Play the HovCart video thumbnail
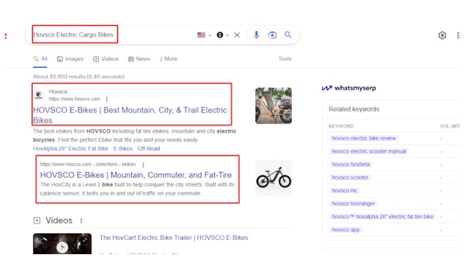Viewport: 465px width, 265px height. (x=62, y=244)
